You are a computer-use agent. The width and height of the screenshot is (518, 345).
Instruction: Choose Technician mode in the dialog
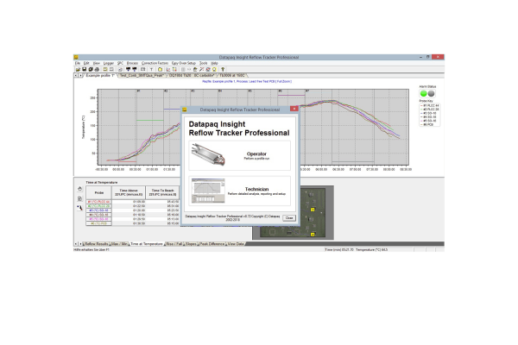239,191
